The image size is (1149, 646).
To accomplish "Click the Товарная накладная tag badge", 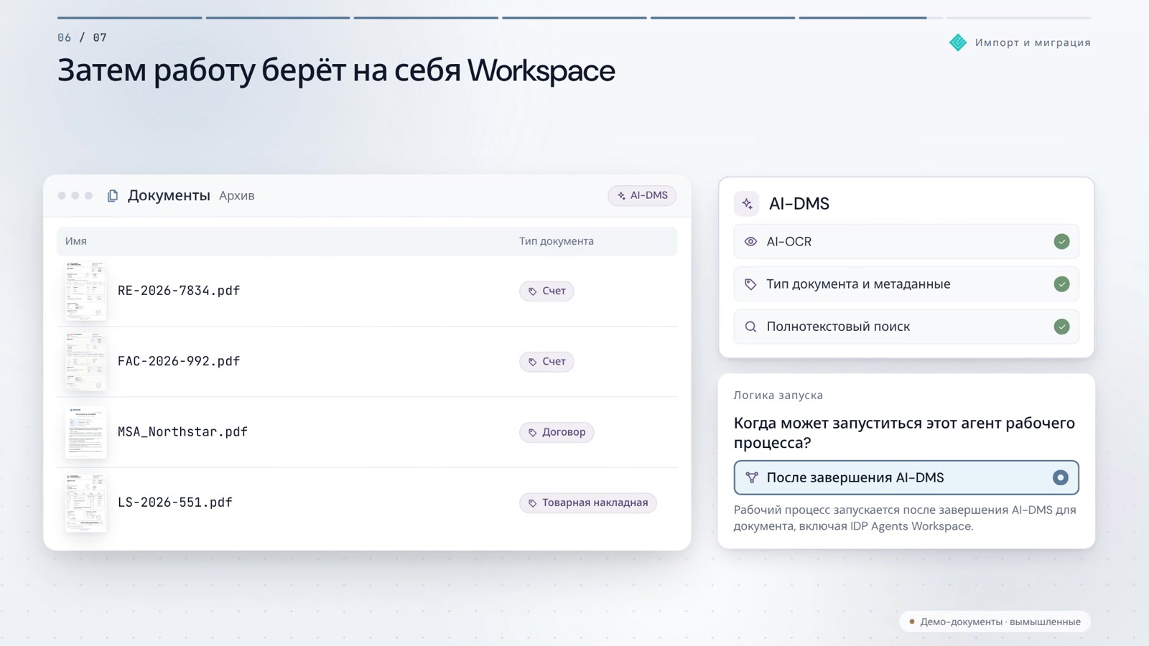I will pos(587,502).
